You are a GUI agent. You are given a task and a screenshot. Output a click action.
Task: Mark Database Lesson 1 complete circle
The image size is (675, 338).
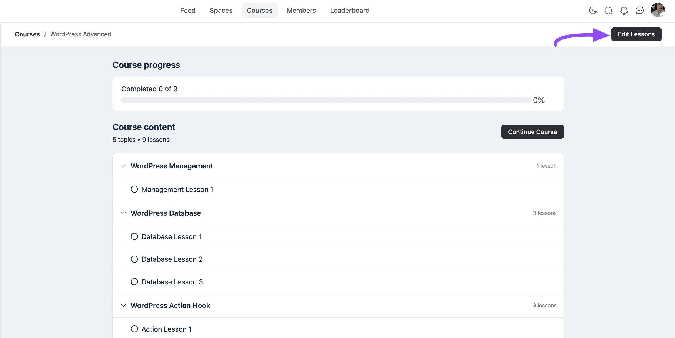point(134,236)
